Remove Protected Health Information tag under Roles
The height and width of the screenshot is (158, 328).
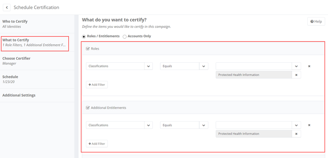pos(296,75)
